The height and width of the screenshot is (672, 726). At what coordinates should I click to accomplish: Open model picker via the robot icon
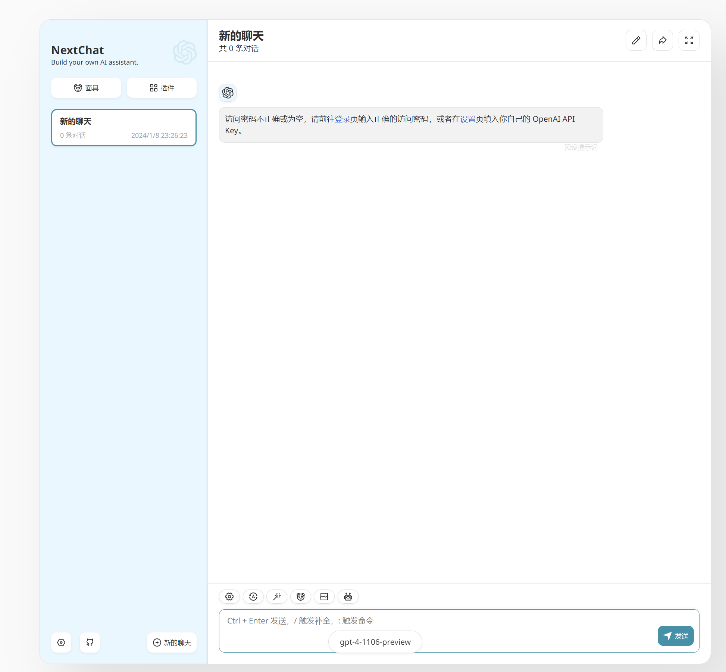click(x=348, y=597)
